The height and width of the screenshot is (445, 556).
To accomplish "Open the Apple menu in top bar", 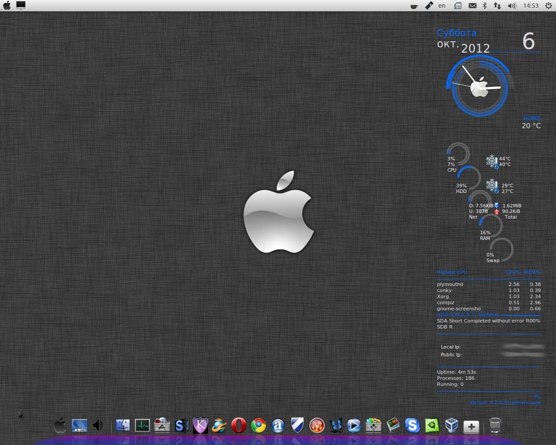I will pyautogui.click(x=7, y=5).
